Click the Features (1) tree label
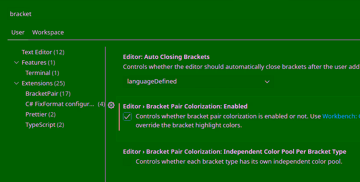The height and width of the screenshot is (182, 360). 38,63
